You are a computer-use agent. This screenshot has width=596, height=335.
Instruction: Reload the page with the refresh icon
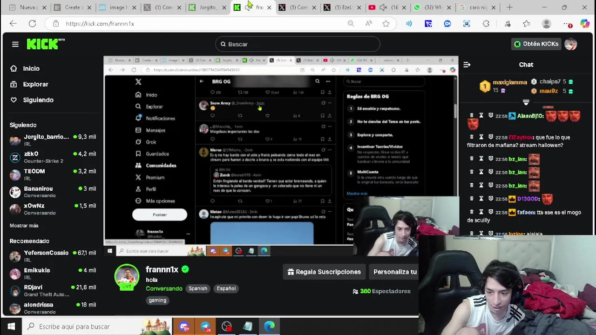coord(32,24)
